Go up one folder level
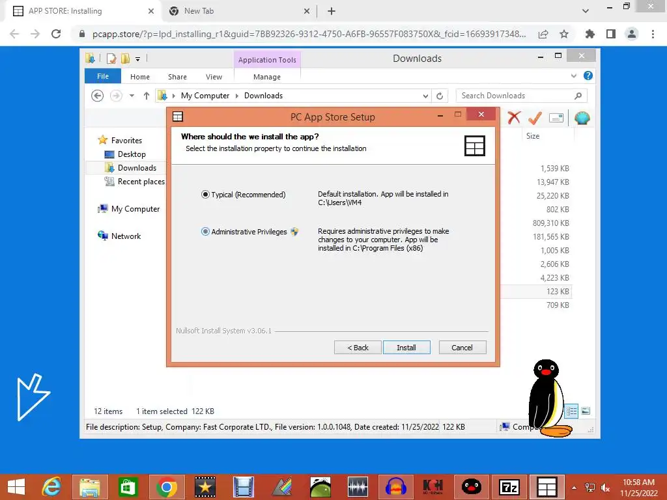Screen dimensions: 667x500 147,96
